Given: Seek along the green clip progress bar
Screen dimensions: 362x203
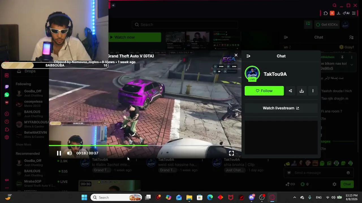Looking at the screenshot, I should pos(145,145).
